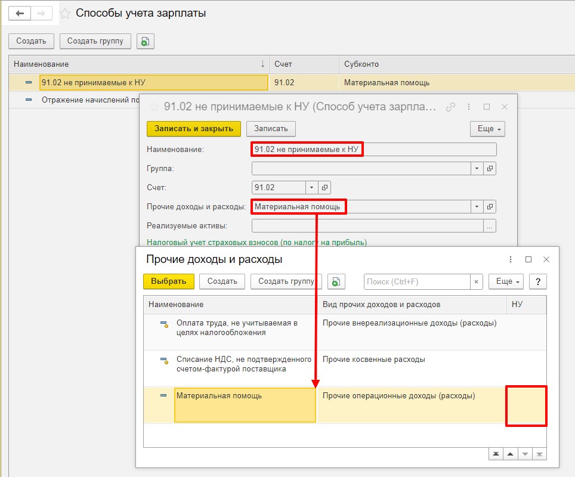Open the three-dot menu of the selection dialog
Viewport: 575px width, 477px height.
click(x=511, y=259)
